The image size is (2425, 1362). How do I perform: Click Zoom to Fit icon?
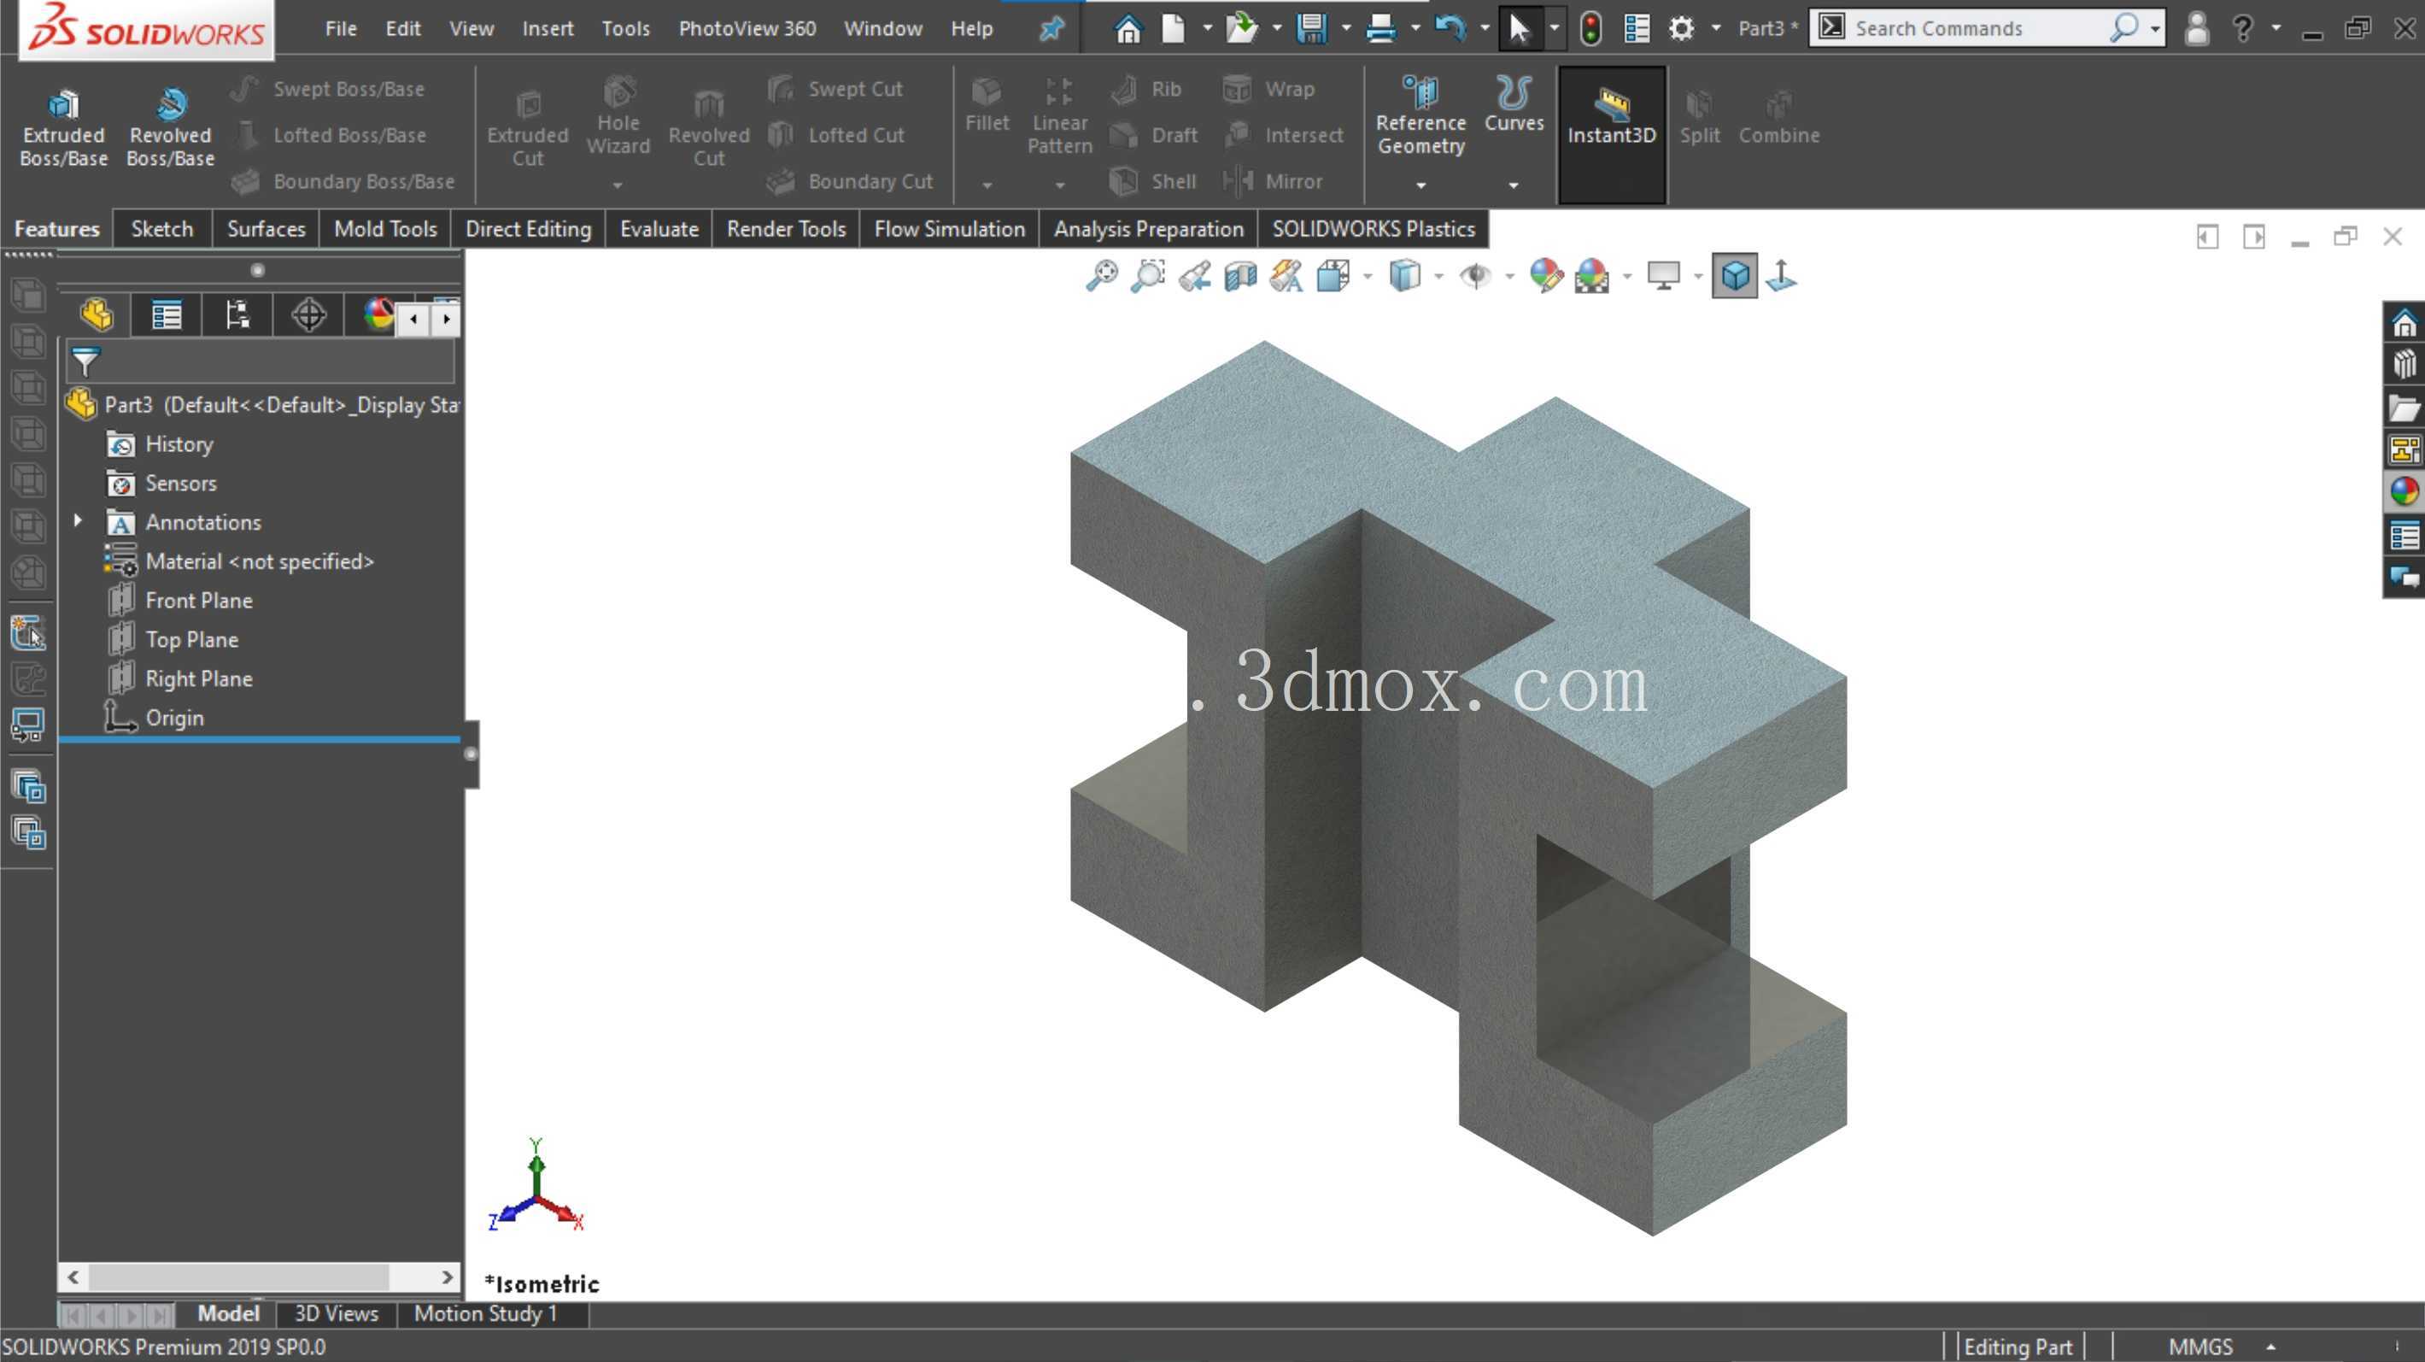[x=1101, y=276]
